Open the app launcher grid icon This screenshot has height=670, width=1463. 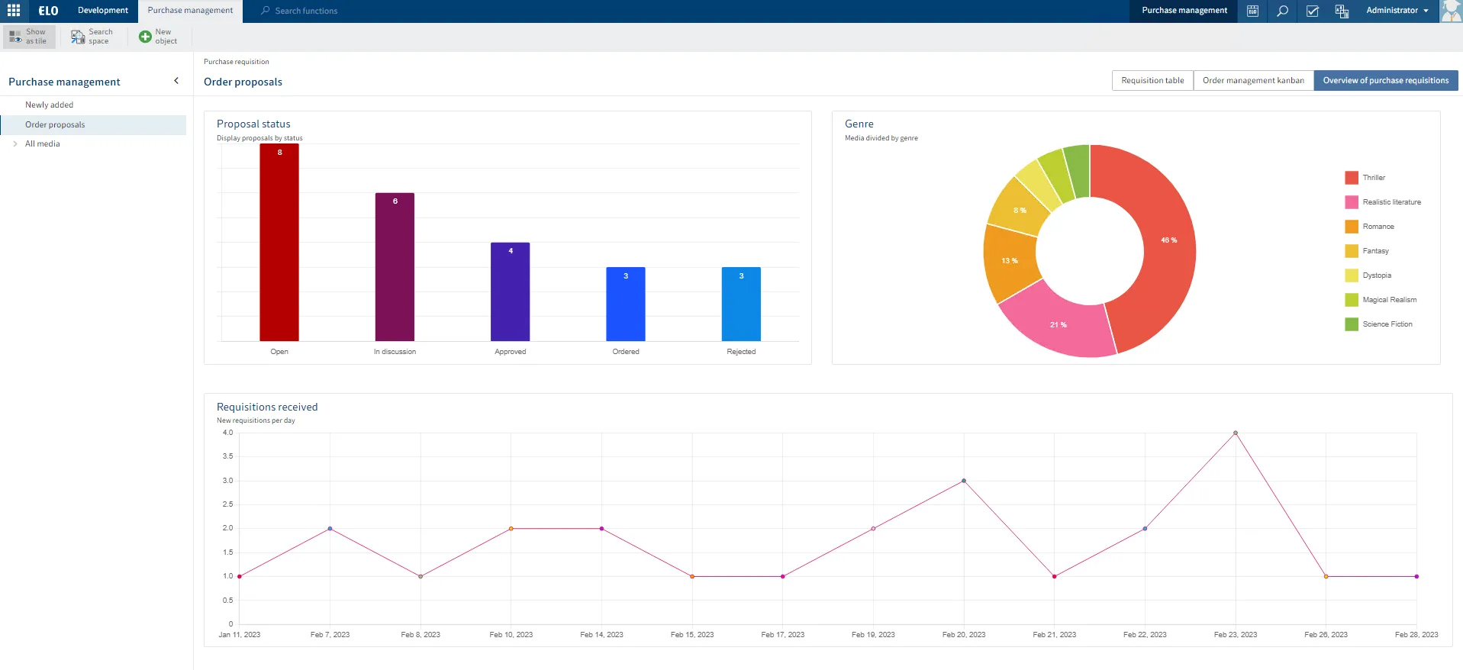click(14, 11)
